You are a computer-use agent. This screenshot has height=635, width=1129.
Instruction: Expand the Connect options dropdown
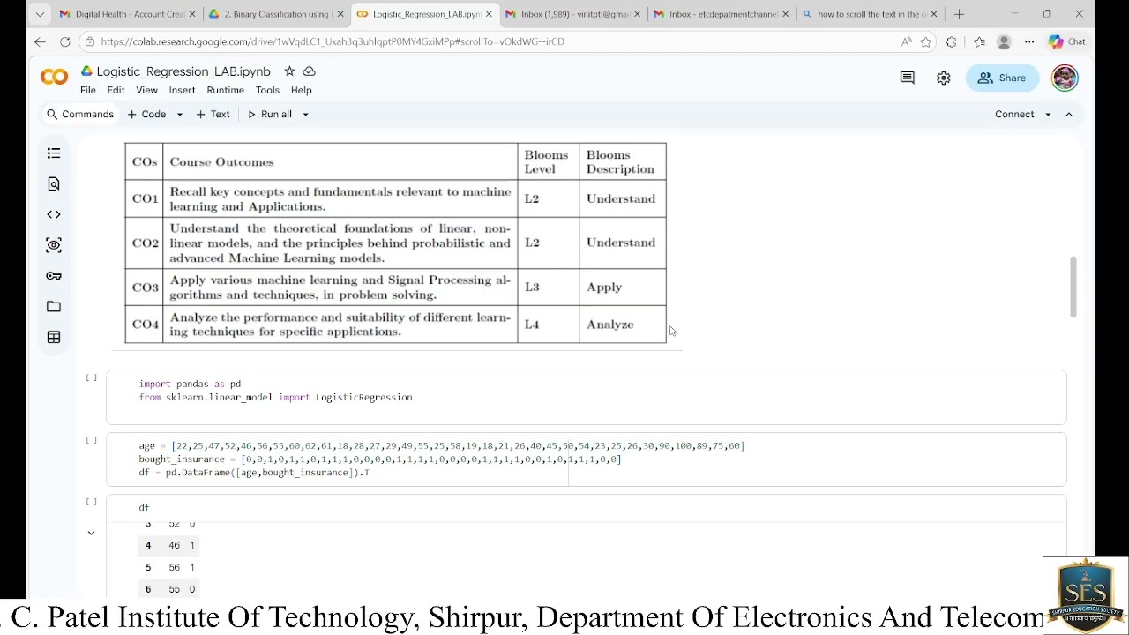pos(1048,114)
